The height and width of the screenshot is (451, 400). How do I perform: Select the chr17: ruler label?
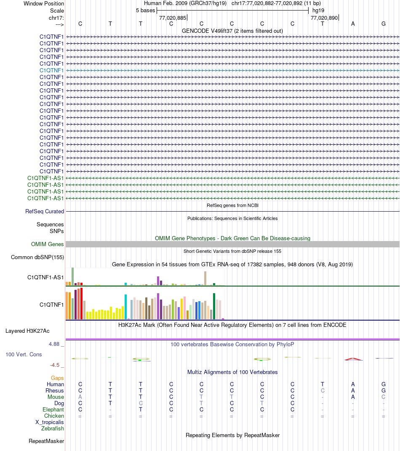click(56, 18)
